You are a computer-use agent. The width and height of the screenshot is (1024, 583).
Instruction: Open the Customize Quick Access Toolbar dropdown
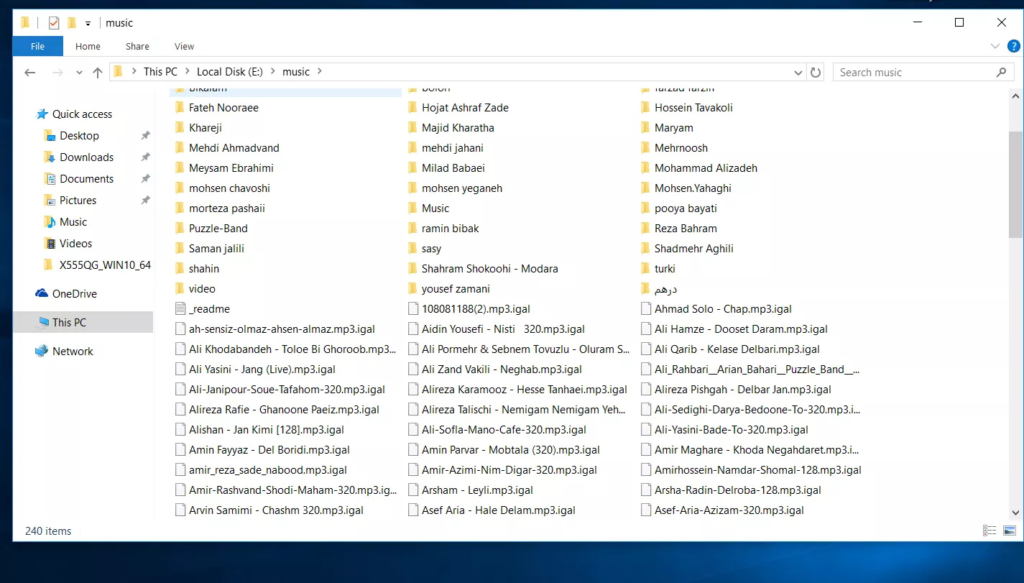(88, 24)
